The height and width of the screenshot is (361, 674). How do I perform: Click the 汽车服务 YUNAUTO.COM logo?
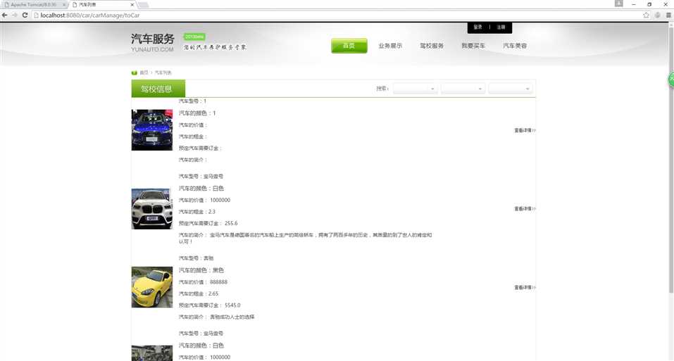pos(153,42)
